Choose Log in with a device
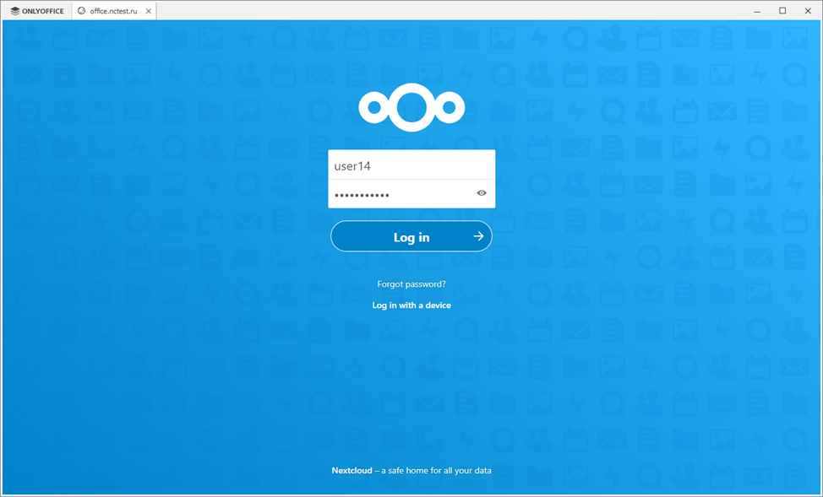 point(411,305)
